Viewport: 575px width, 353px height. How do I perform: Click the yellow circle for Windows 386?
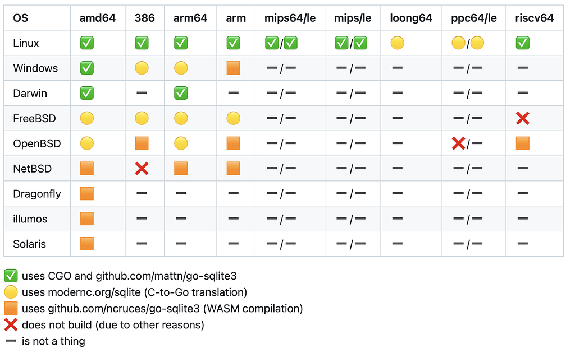point(142,68)
